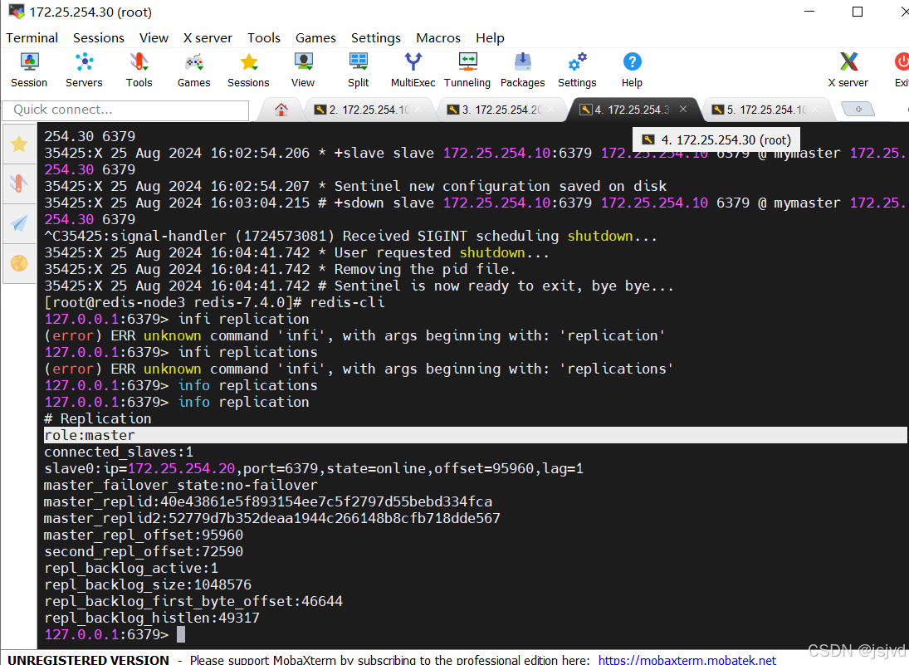Add a new tab with plus button
The image size is (909, 665).
(x=858, y=109)
